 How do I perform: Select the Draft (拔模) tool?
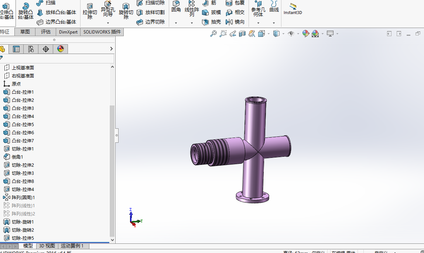(211, 13)
